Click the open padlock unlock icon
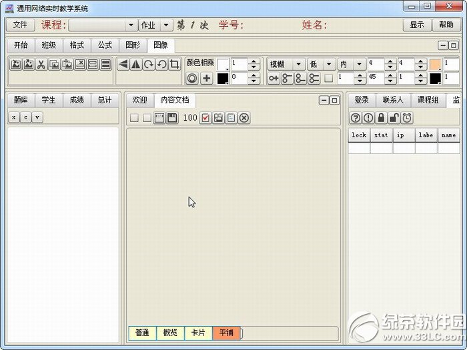The height and width of the screenshot is (350, 467). click(394, 118)
